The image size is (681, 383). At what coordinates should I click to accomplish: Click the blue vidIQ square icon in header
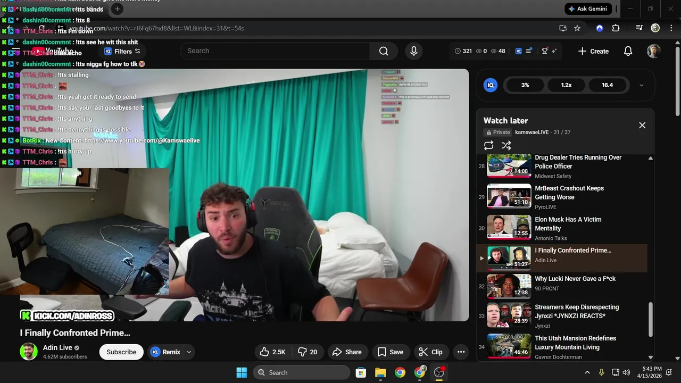tap(519, 51)
